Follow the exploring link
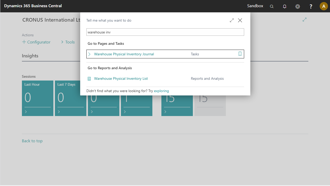330x186 pixels. (x=161, y=91)
